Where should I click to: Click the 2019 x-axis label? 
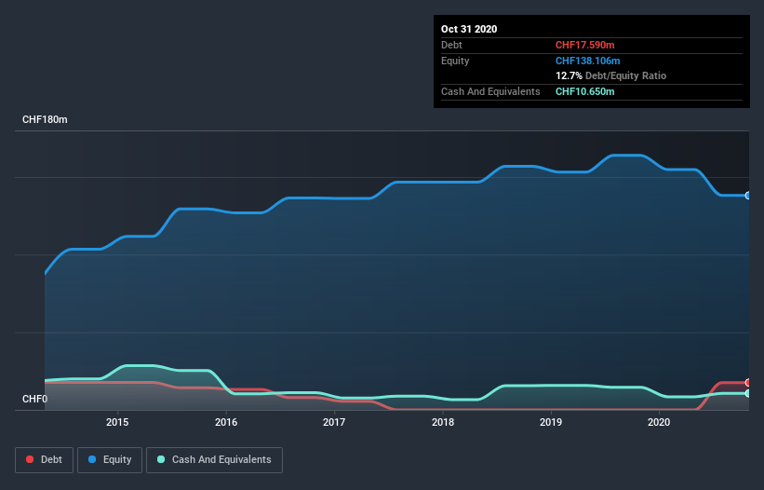(x=551, y=422)
